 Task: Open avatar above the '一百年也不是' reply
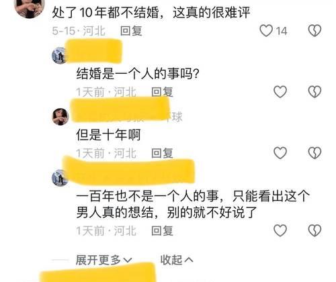pos(60,178)
